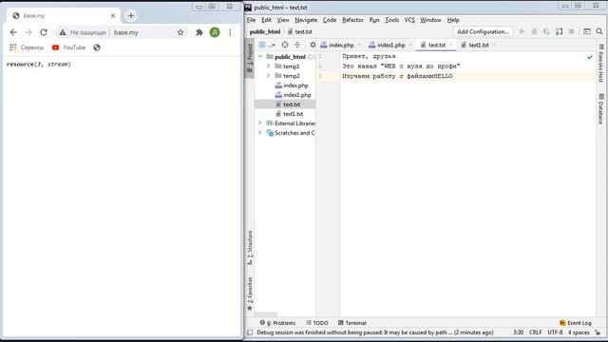Screen dimensions: 608x342
Task: Open the Chrome extensions puzzle icon
Action: pyautogui.click(x=199, y=32)
